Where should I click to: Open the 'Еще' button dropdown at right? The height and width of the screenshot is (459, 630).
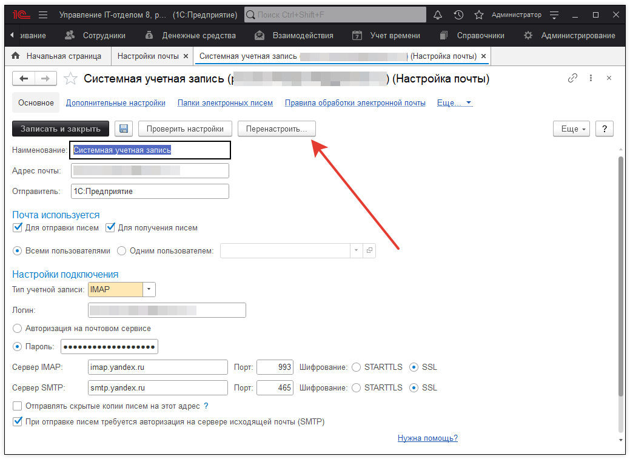tap(571, 129)
